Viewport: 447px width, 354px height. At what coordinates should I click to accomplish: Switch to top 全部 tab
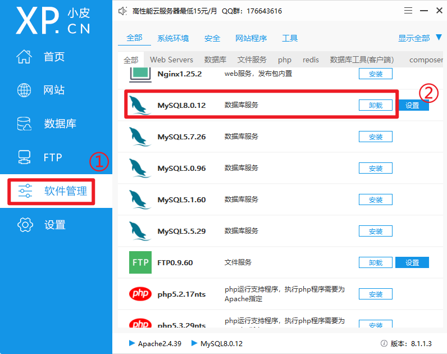134,38
